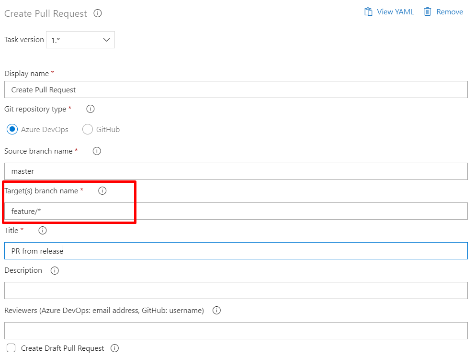Click the Display name text field
The height and width of the screenshot is (357, 475).
(236, 89)
